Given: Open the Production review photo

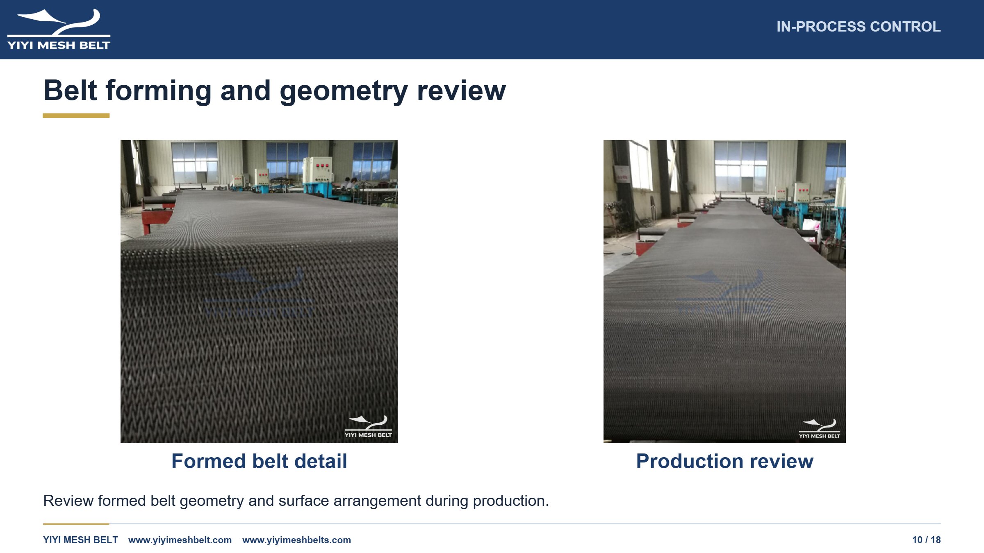Looking at the screenshot, I should pos(724,291).
